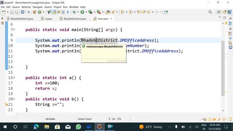Click the New file wizard icon

(x=4, y=12)
